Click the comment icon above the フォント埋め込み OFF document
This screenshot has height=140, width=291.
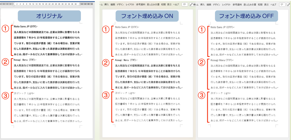281,5
